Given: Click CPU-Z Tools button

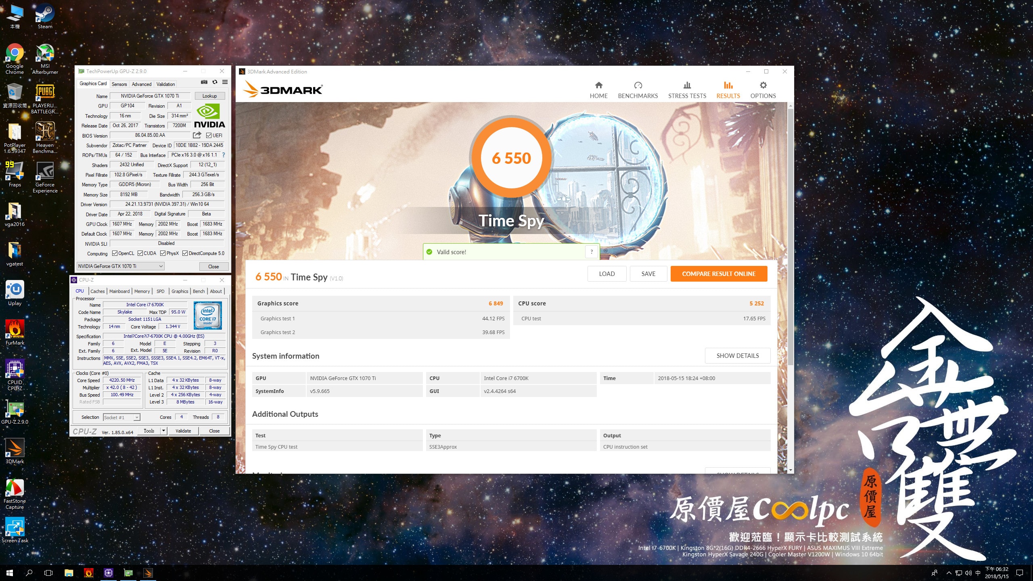Looking at the screenshot, I should click(x=149, y=431).
